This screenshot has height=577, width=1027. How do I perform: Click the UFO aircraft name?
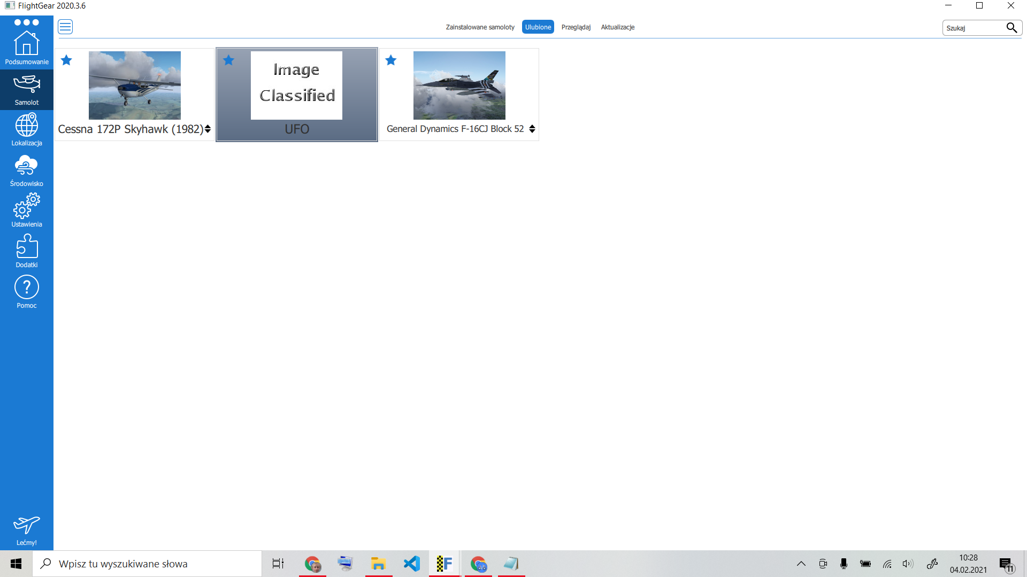[297, 129]
